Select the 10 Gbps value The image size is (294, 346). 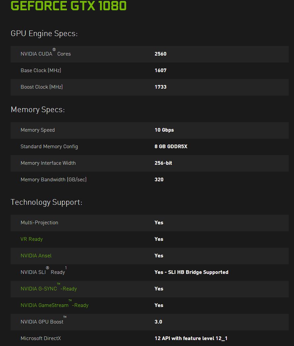tap(164, 130)
